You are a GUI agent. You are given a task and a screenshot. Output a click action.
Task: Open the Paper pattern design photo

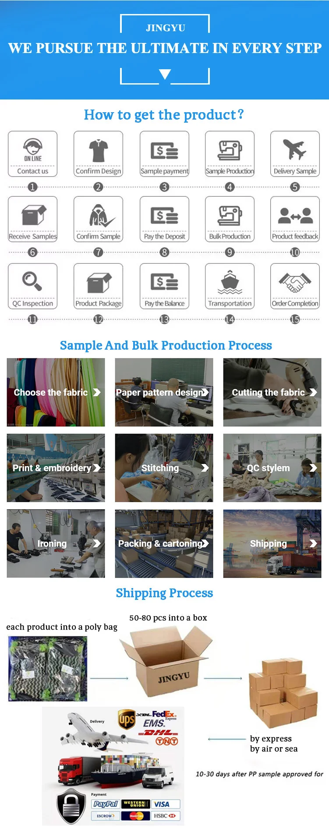[x=164, y=393]
